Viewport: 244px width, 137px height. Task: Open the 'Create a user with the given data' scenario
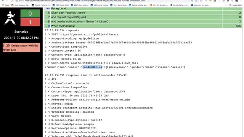(21, 48)
